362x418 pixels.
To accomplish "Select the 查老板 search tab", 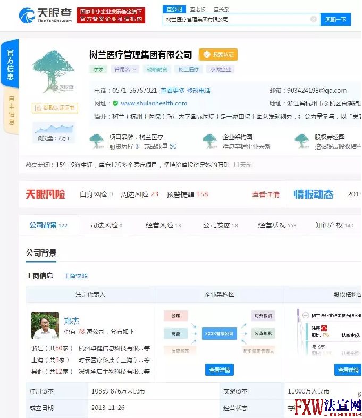I will (198, 10).
